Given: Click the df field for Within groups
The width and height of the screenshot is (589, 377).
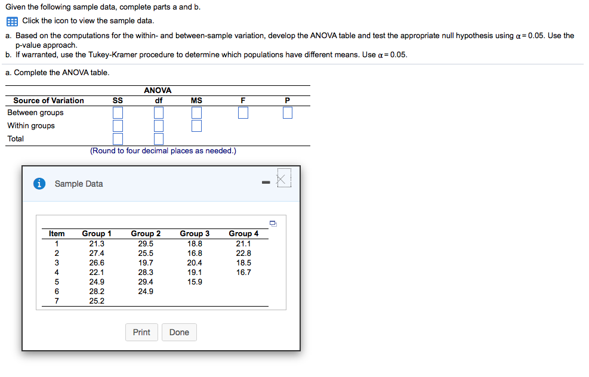Looking at the screenshot, I should click(x=158, y=125).
